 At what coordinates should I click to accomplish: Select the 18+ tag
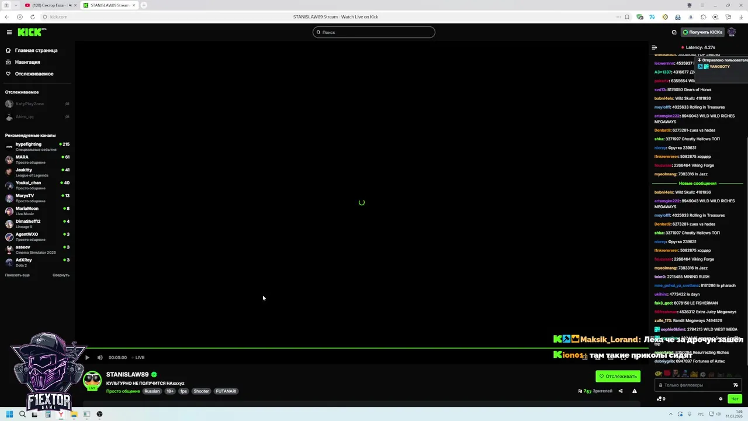click(170, 391)
